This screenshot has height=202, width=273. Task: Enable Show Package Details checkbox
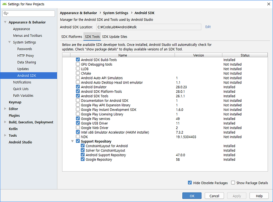tap(233, 183)
